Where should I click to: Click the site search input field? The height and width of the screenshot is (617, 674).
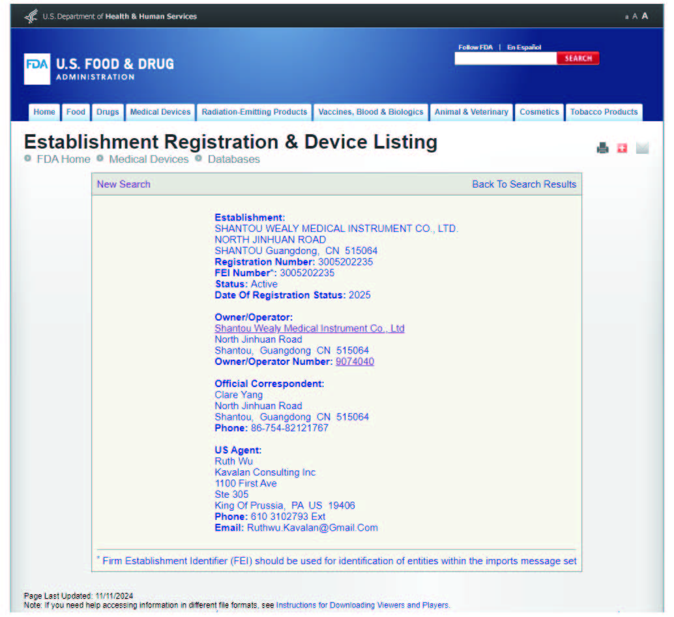pyautogui.click(x=505, y=59)
